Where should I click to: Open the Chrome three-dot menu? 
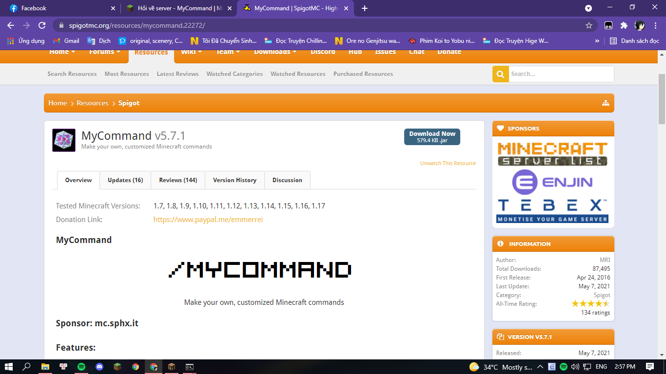click(655, 25)
